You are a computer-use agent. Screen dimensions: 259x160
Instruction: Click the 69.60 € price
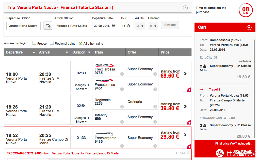[170, 76]
